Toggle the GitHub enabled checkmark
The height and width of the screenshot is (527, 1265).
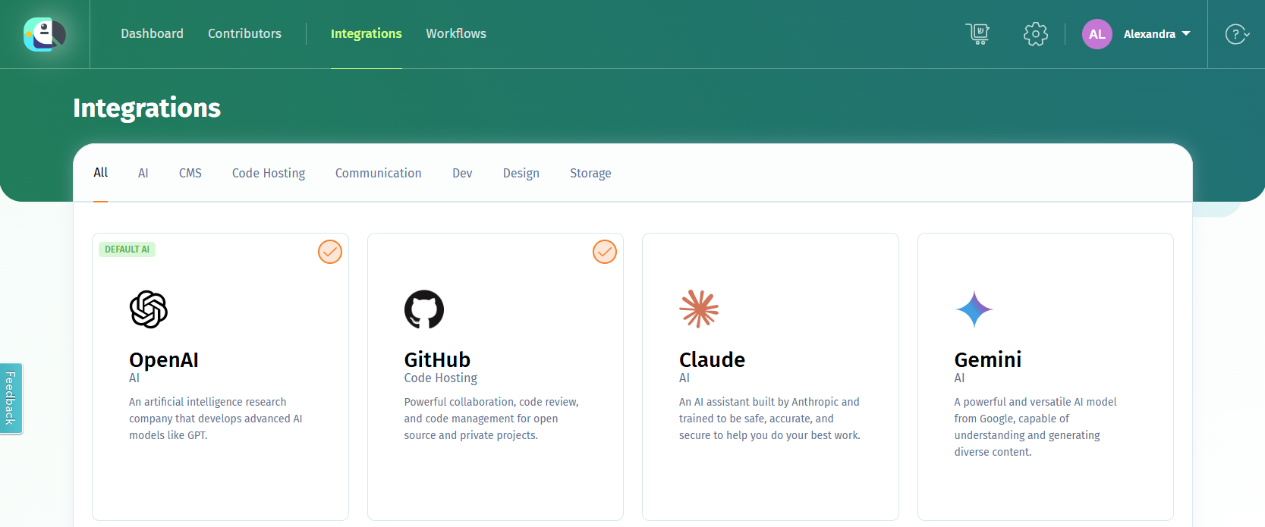tap(605, 252)
